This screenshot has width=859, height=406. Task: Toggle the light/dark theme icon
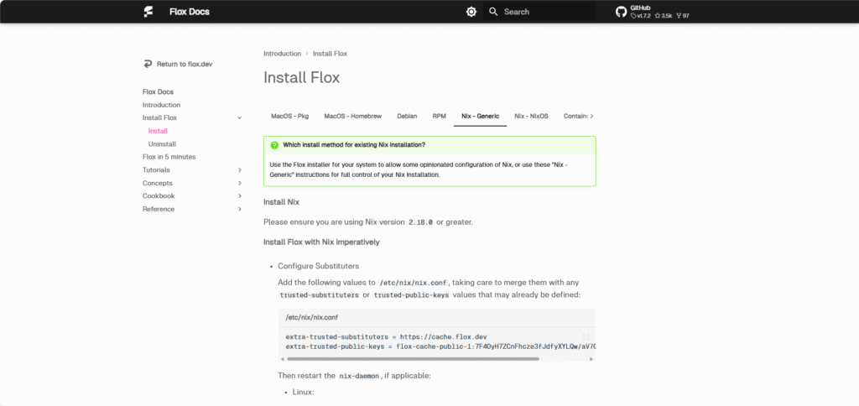coord(471,12)
